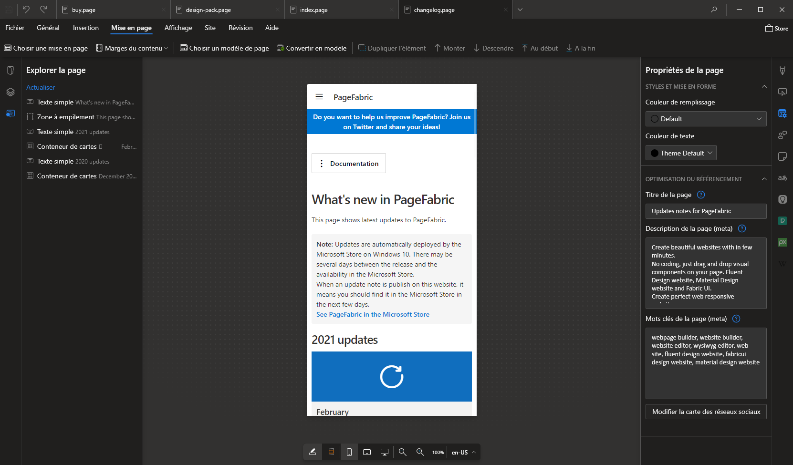Select the page explorer icon in left sidebar
Viewport: 793px width, 465px height.
pyautogui.click(x=10, y=114)
